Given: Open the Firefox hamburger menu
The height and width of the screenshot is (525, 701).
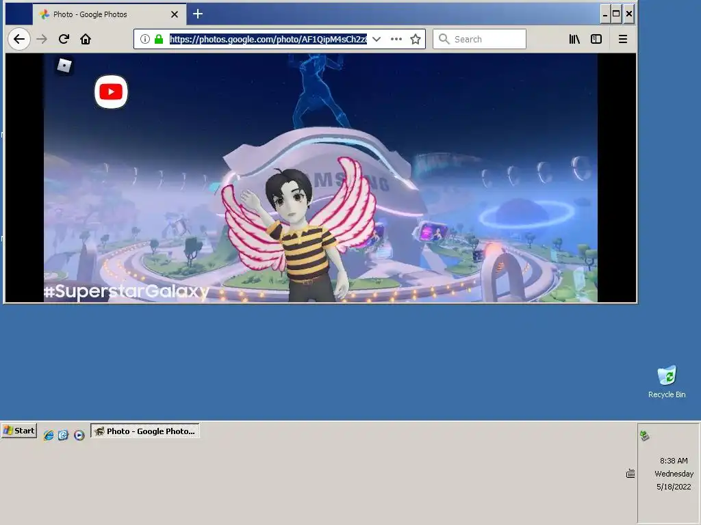Looking at the screenshot, I should (623, 39).
